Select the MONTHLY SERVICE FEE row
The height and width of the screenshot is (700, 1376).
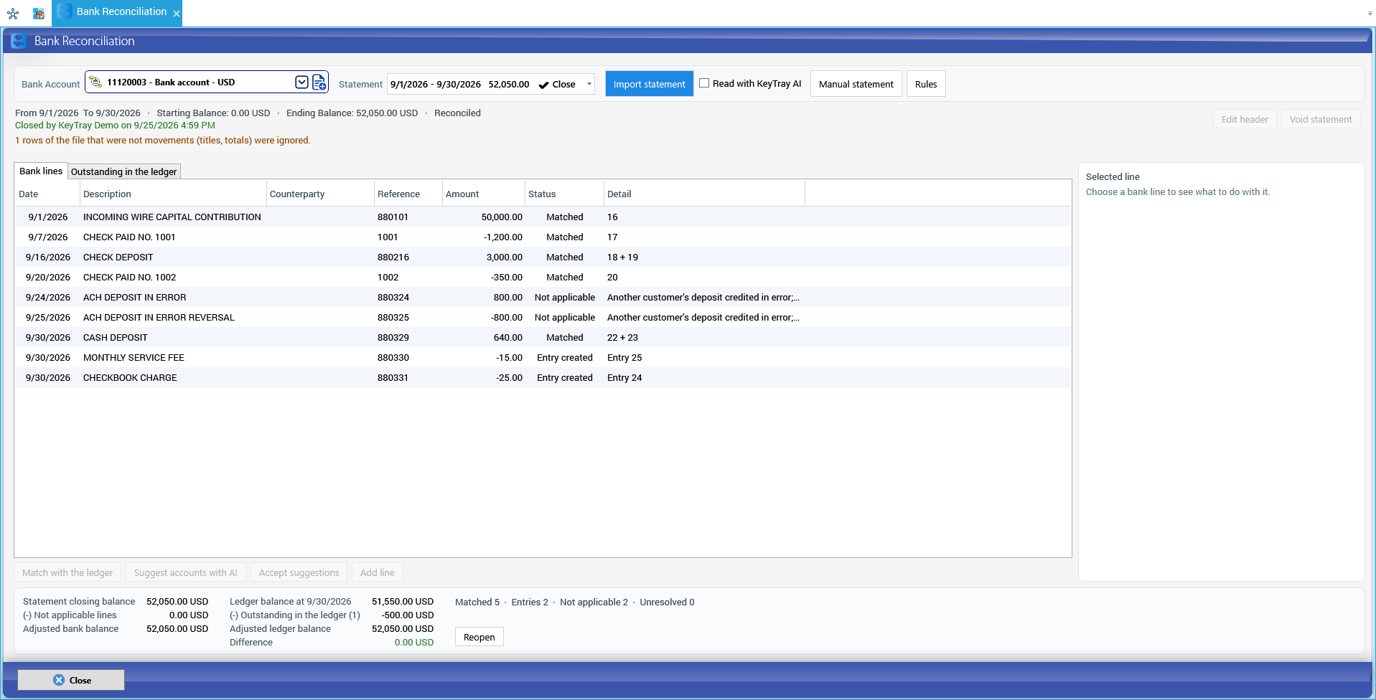pos(543,357)
